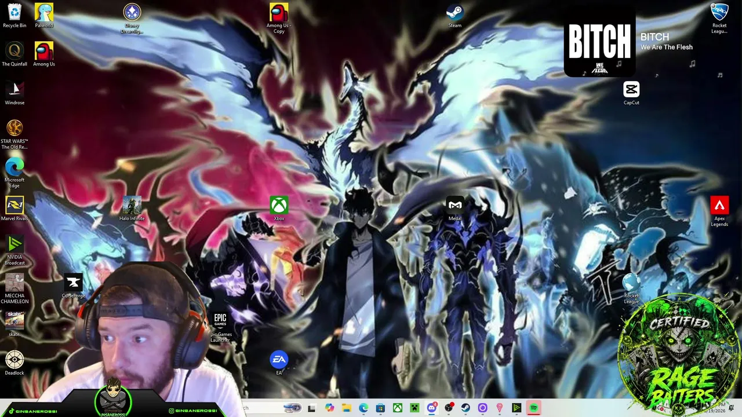Launch the Apex Legends desktop shortcut
742x417 pixels.
[x=719, y=211]
